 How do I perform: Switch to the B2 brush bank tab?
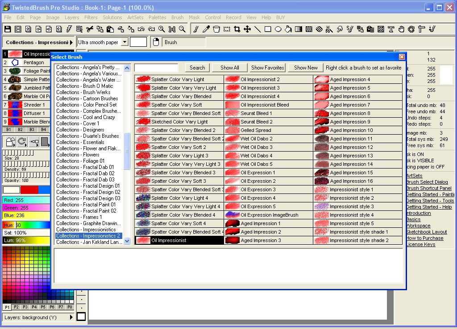point(20,130)
